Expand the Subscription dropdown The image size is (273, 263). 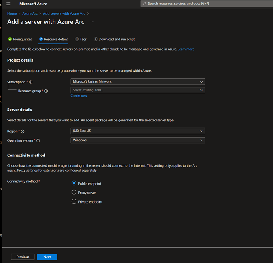coord(138,81)
